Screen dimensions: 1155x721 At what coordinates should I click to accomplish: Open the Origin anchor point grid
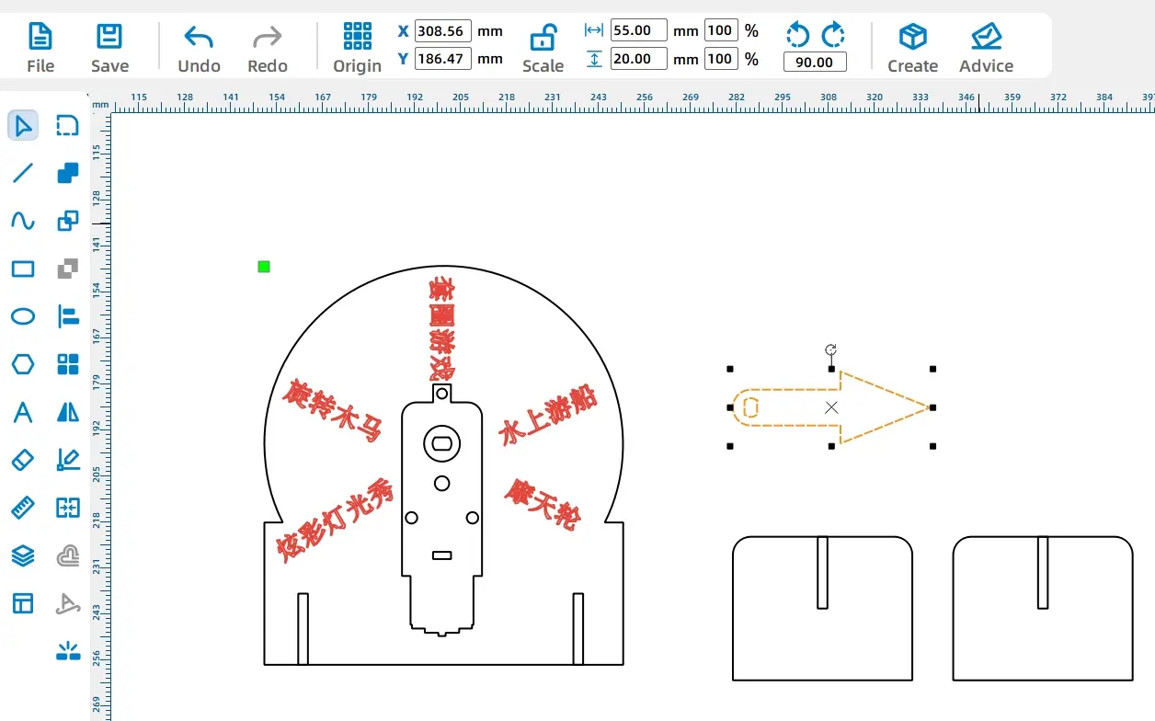click(x=357, y=37)
